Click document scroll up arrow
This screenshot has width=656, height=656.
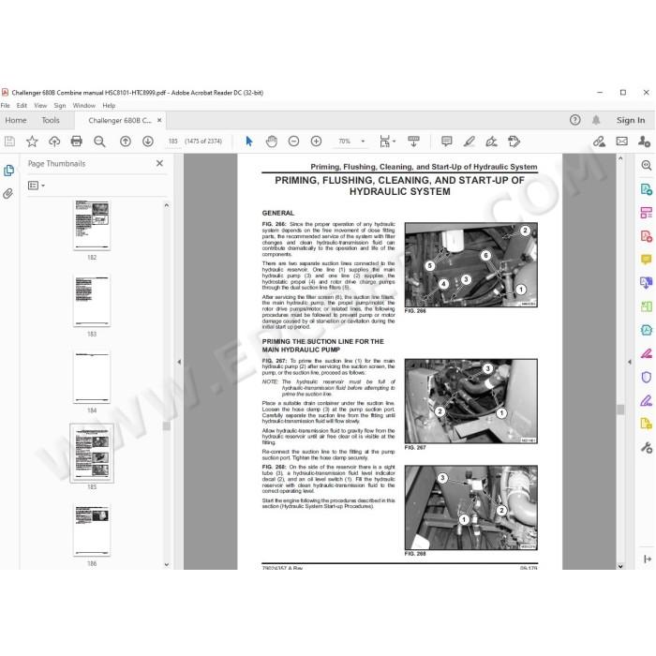pyautogui.click(x=620, y=158)
